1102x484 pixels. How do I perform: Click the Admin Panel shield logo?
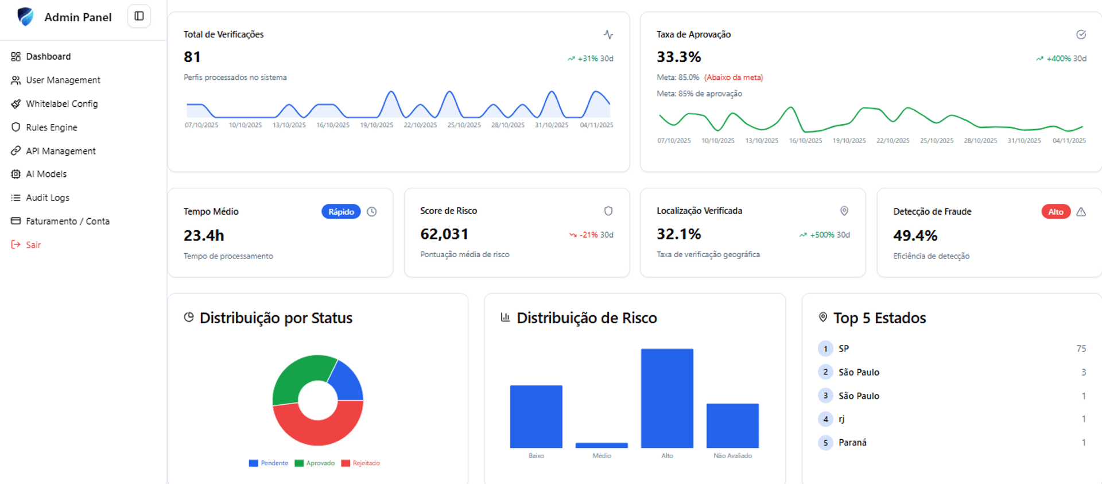[25, 17]
